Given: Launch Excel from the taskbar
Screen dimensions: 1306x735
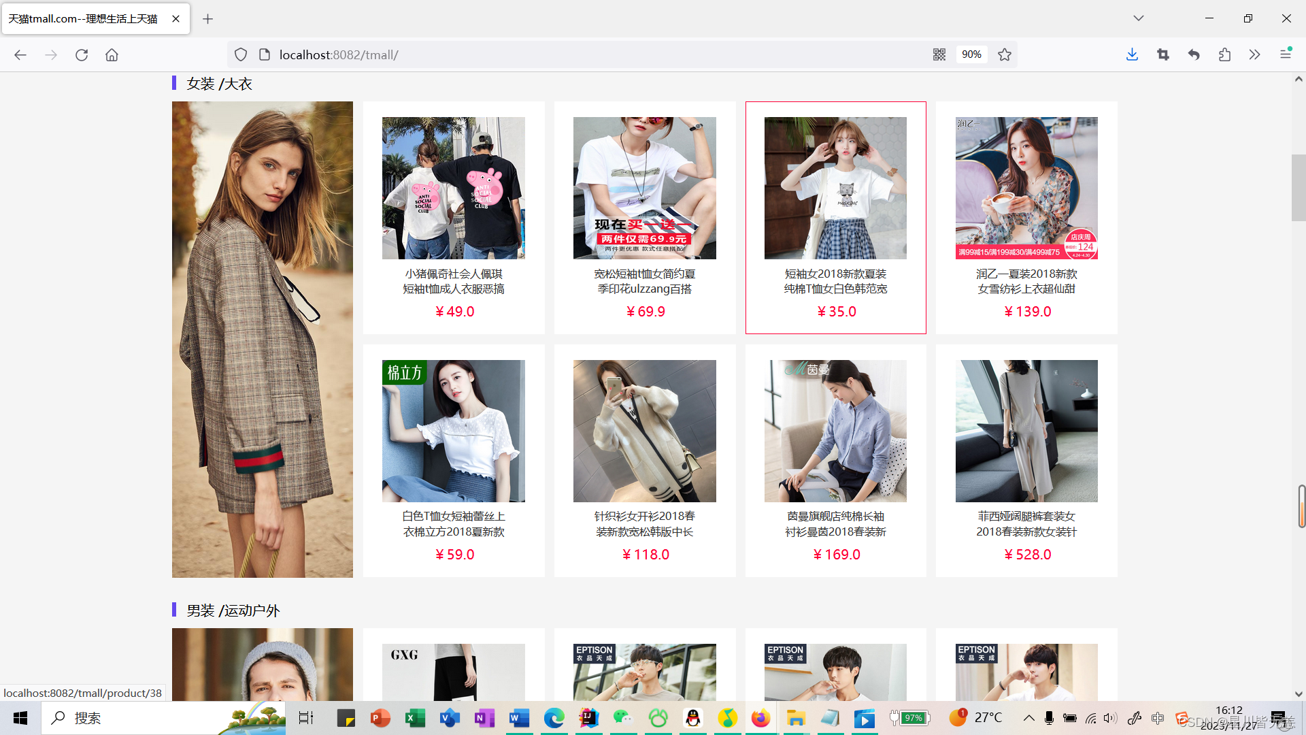Looking at the screenshot, I should 415,718.
